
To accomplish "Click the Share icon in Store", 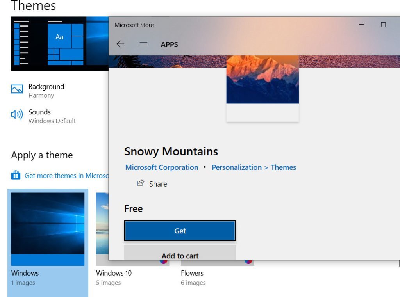I will point(141,183).
